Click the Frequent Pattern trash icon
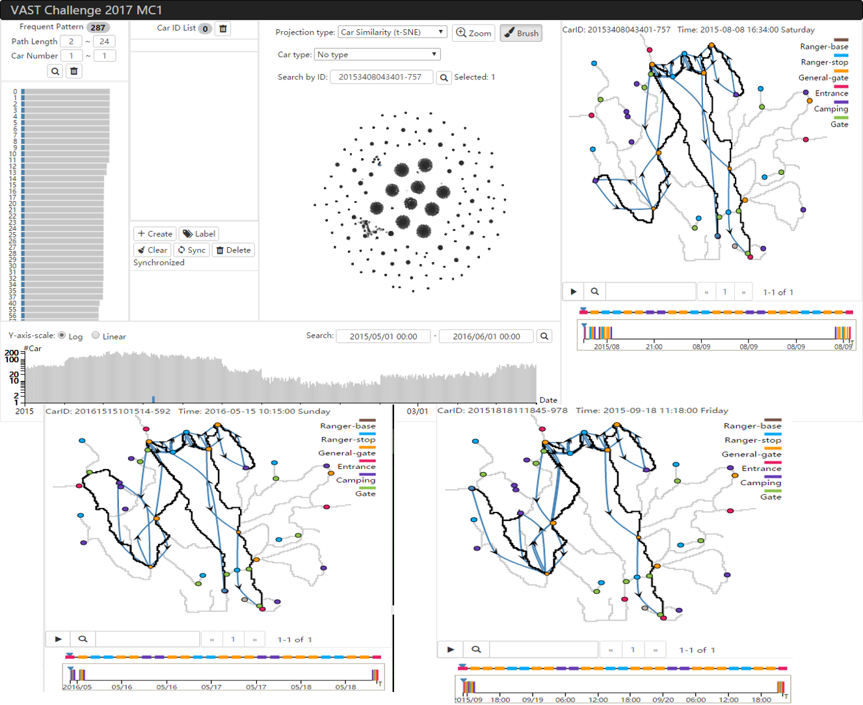Viewport: 863px width, 705px height. pos(74,72)
